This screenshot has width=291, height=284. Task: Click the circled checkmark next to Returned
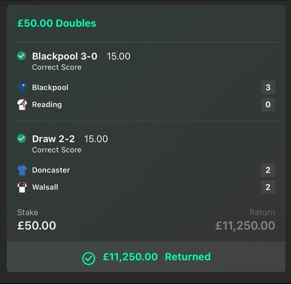click(x=89, y=258)
